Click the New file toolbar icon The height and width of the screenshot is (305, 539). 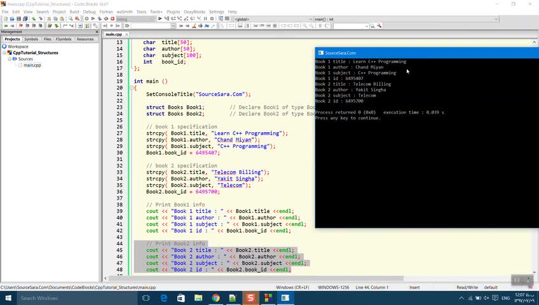[5, 19]
